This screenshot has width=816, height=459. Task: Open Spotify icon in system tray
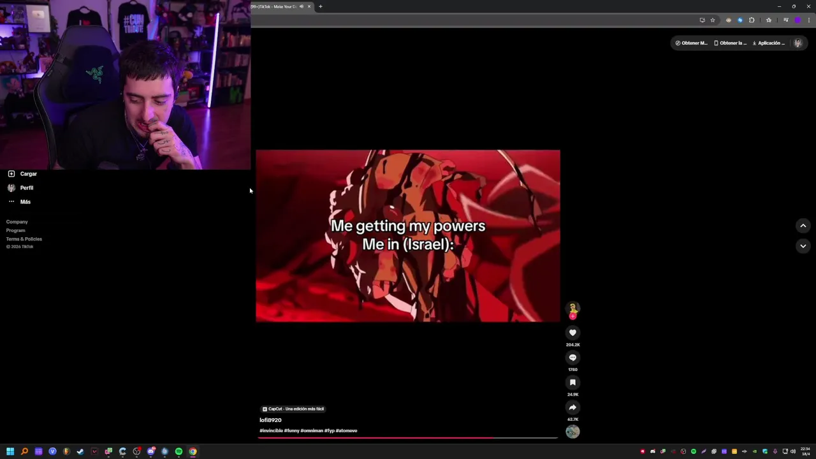click(x=694, y=451)
